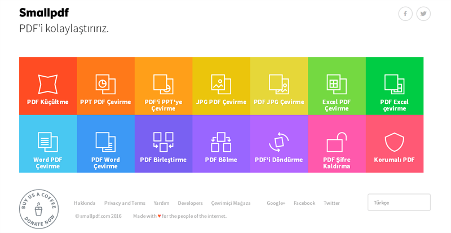Open the Facebook footer text link
The height and width of the screenshot is (233, 451).
[304, 203]
